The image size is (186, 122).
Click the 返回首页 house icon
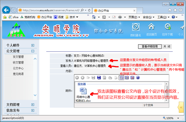click(x=151, y=26)
